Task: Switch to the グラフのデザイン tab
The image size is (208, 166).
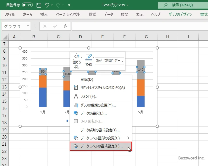Action: coord(180,14)
